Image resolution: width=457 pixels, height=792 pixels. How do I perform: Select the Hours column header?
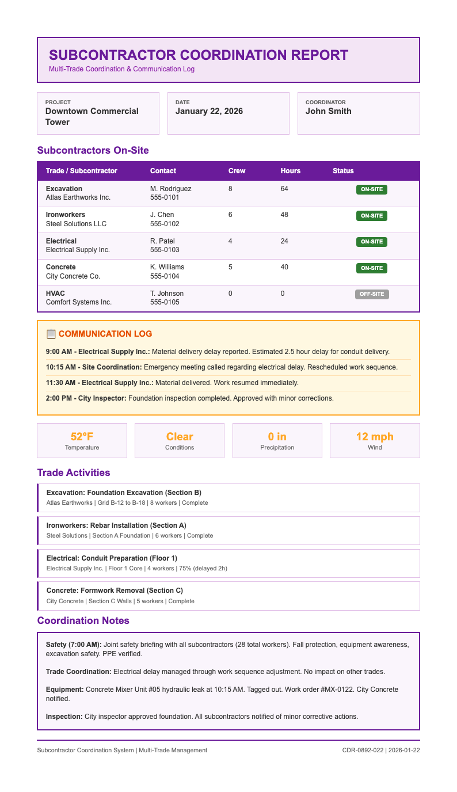(x=290, y=171)
